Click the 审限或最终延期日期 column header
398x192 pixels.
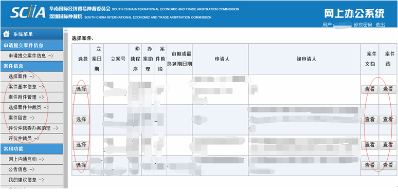point(179,59)
